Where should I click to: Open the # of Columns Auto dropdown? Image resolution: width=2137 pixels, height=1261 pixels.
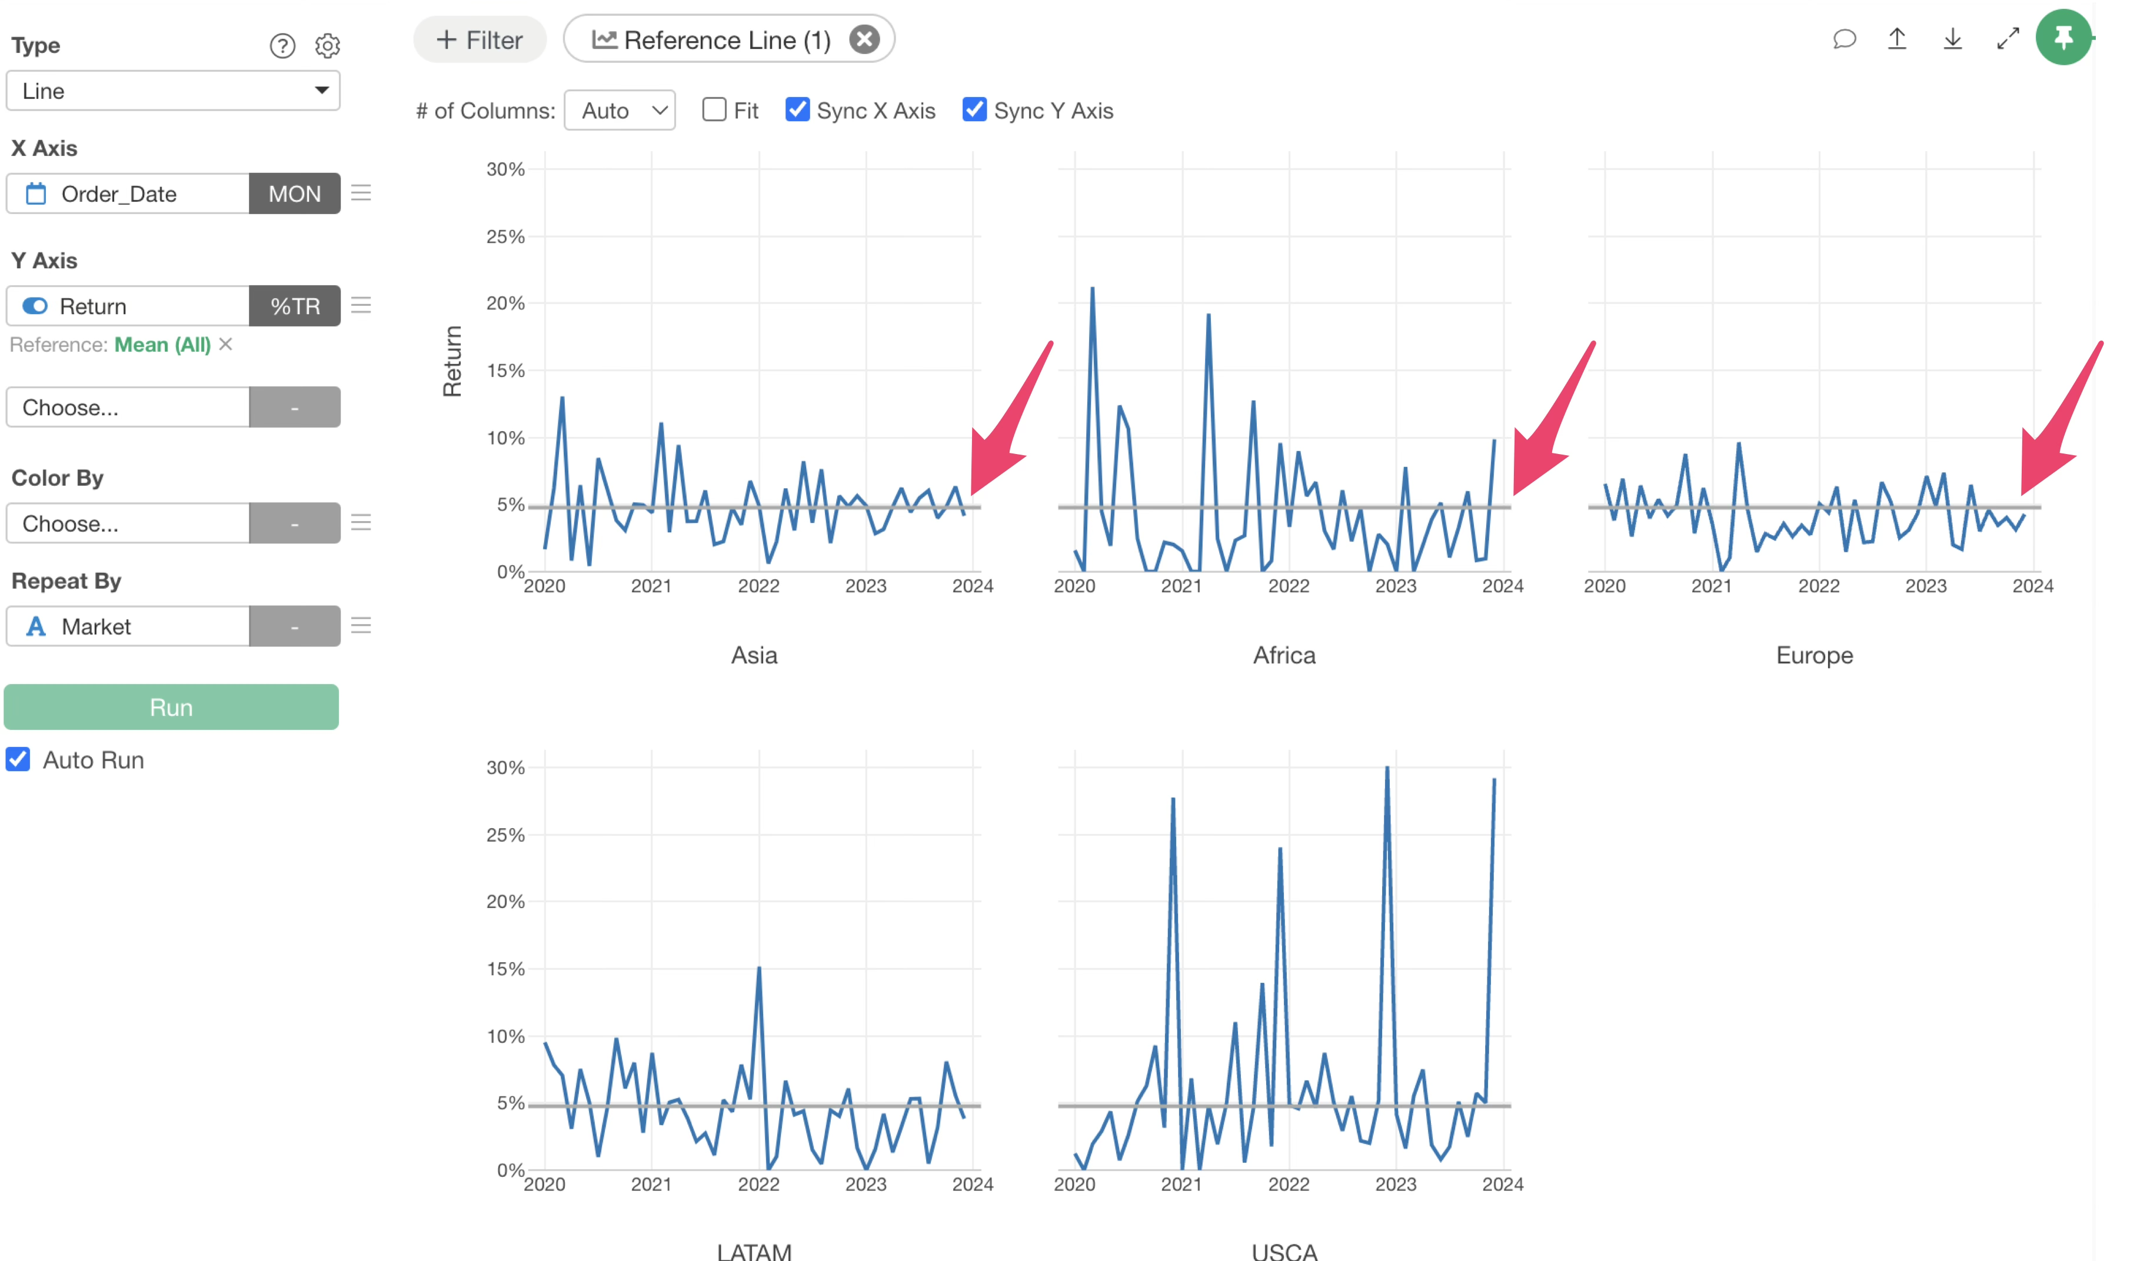coord(620,111)
